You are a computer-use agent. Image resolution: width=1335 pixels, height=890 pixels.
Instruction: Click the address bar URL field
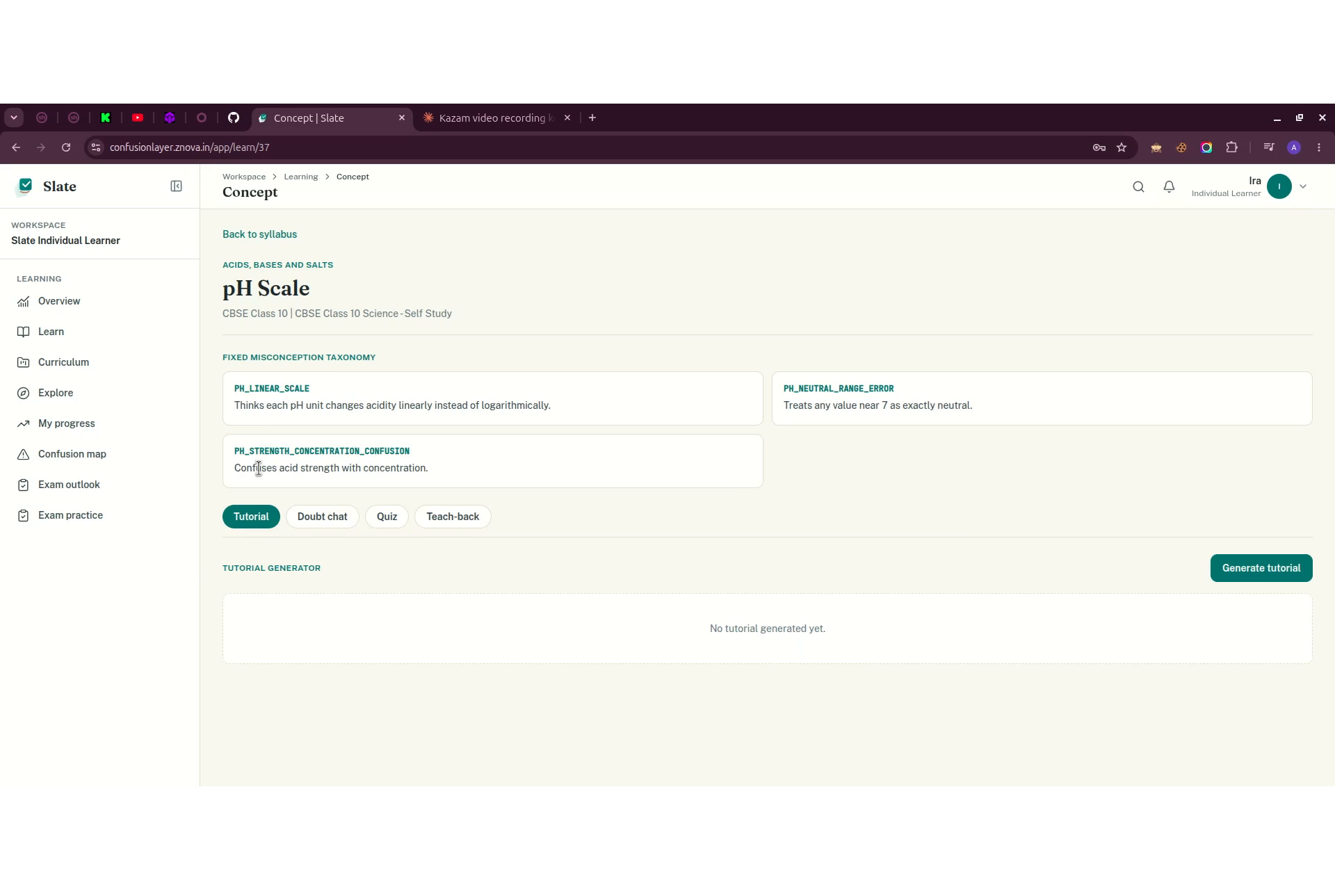(591, 147)
